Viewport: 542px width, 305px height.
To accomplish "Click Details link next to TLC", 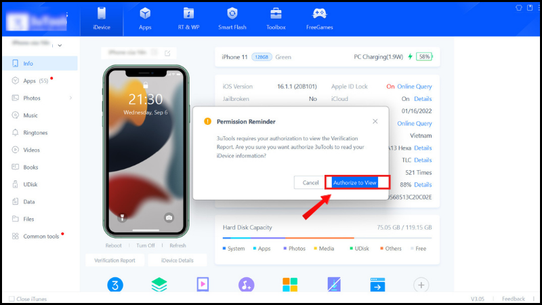I will 423,160.
